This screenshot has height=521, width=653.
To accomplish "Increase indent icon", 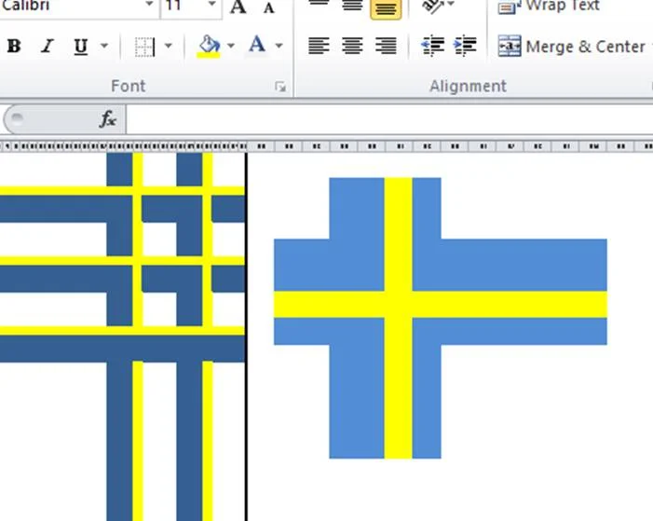I will (x=465, y=46).
